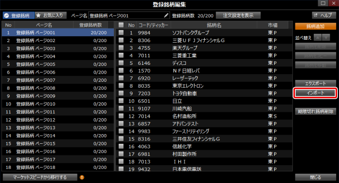Switch to the お気に入り tab
Image resolution: width=339 pixels, height=183 pixels.
click(x=50, y=15)
